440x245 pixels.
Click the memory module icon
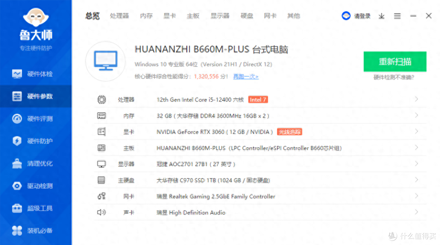[101, 116]
